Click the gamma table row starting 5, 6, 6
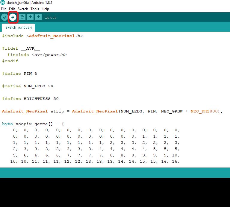 coord(96,155)
